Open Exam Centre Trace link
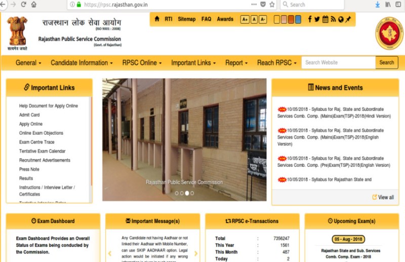The image size is (405, 262). point(36,142)
